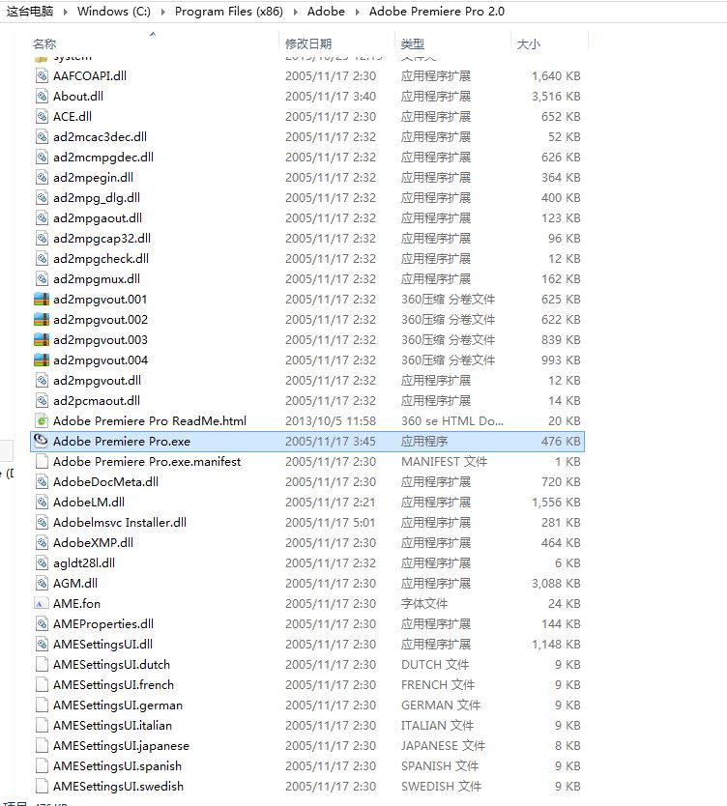
Task: Select file name AMESettingsUI.german
Action: tap(118, 705)
